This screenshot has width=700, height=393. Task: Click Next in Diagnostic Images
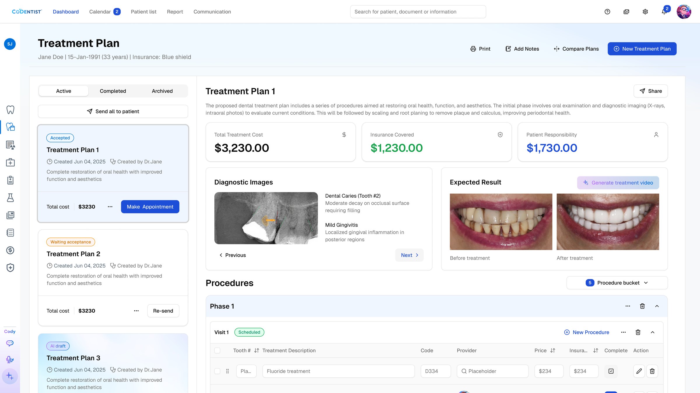[x=409, y=255]
